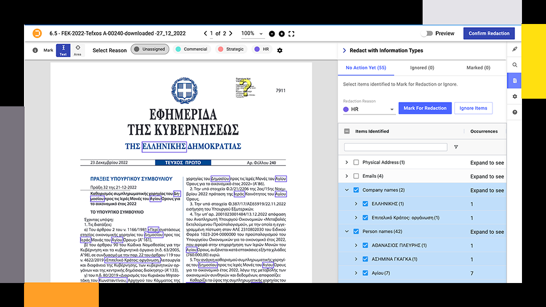
Task: Select the HR reason chip
Action: [262, 49]
